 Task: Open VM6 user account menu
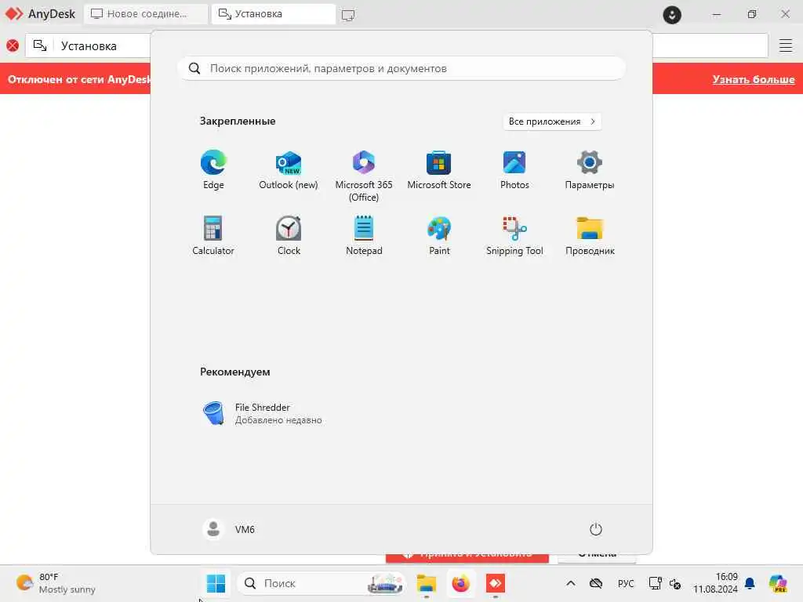tap(229, 529)
